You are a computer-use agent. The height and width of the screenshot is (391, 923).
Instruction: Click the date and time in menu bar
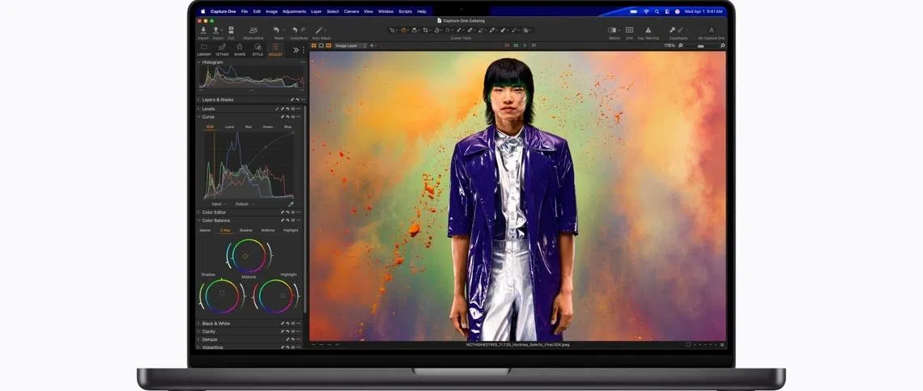point(704,11)
